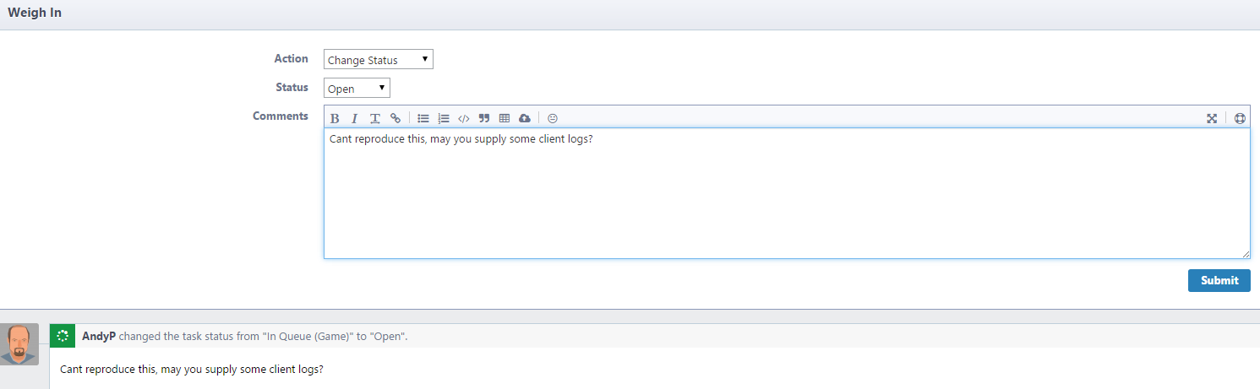Click the Submit button
The width and height of the screenshot is (1260, 389).
click(1219, 281)
